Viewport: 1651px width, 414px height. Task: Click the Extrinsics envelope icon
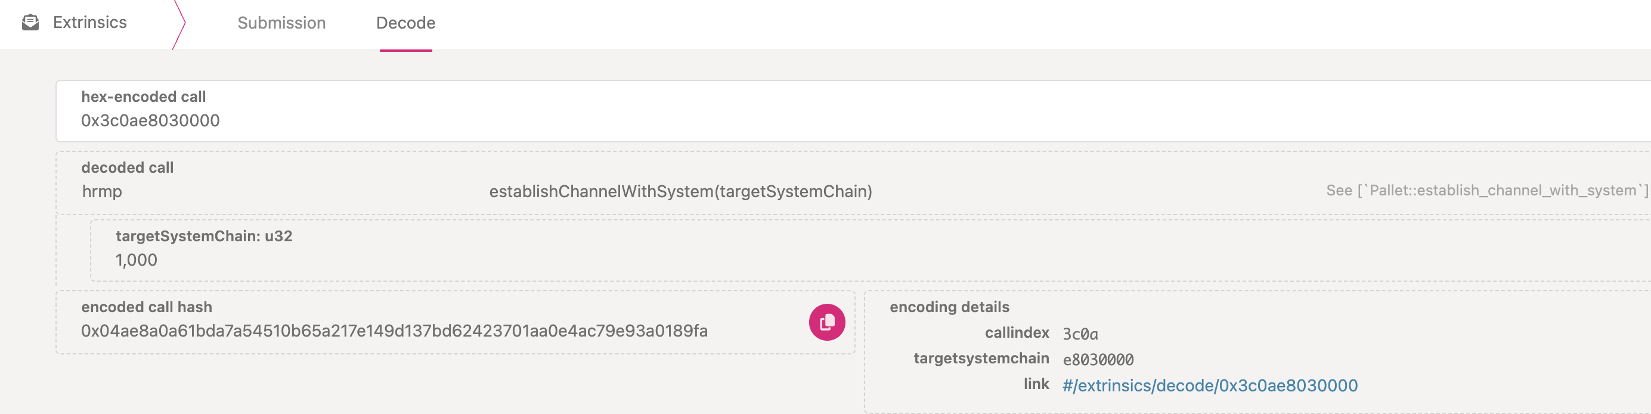(x=30, y=23)
